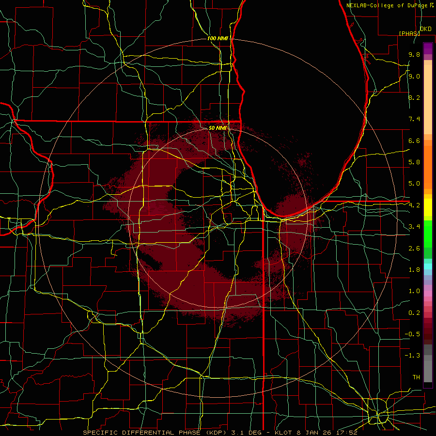Pick the cyan color scale band
The width and height of the screenshot is (436, 436).
tap(428, 266)
